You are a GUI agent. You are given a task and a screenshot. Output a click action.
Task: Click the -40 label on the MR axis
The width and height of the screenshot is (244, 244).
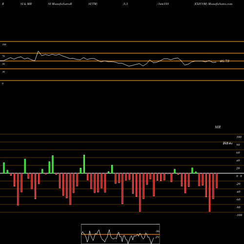click(x=238, y=192)
